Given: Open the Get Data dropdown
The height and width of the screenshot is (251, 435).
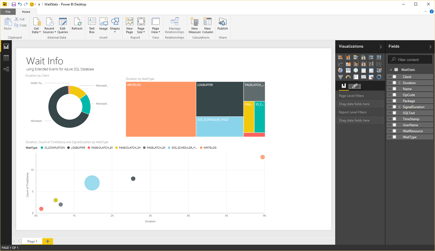Looking at the screenshot, I should click(x=36, y=25).
